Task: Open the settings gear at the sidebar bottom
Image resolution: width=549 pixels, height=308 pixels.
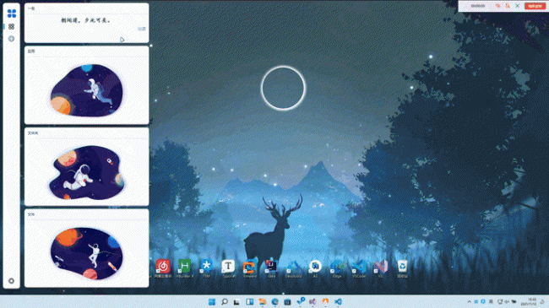Action: point(12,281)
